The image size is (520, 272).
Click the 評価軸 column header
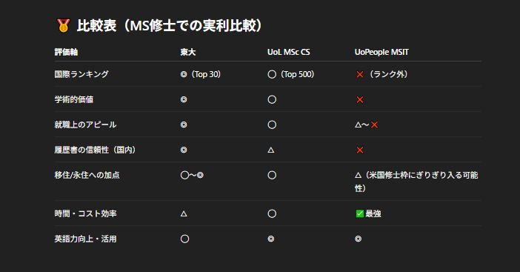(66, 52)
